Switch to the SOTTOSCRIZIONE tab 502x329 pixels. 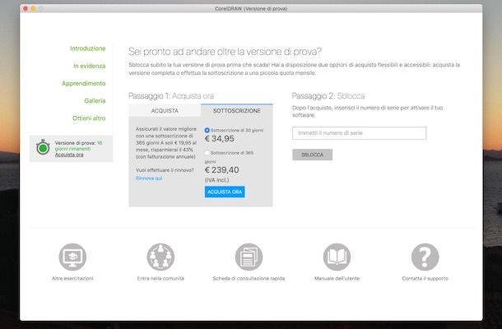(x=237, y=110)
